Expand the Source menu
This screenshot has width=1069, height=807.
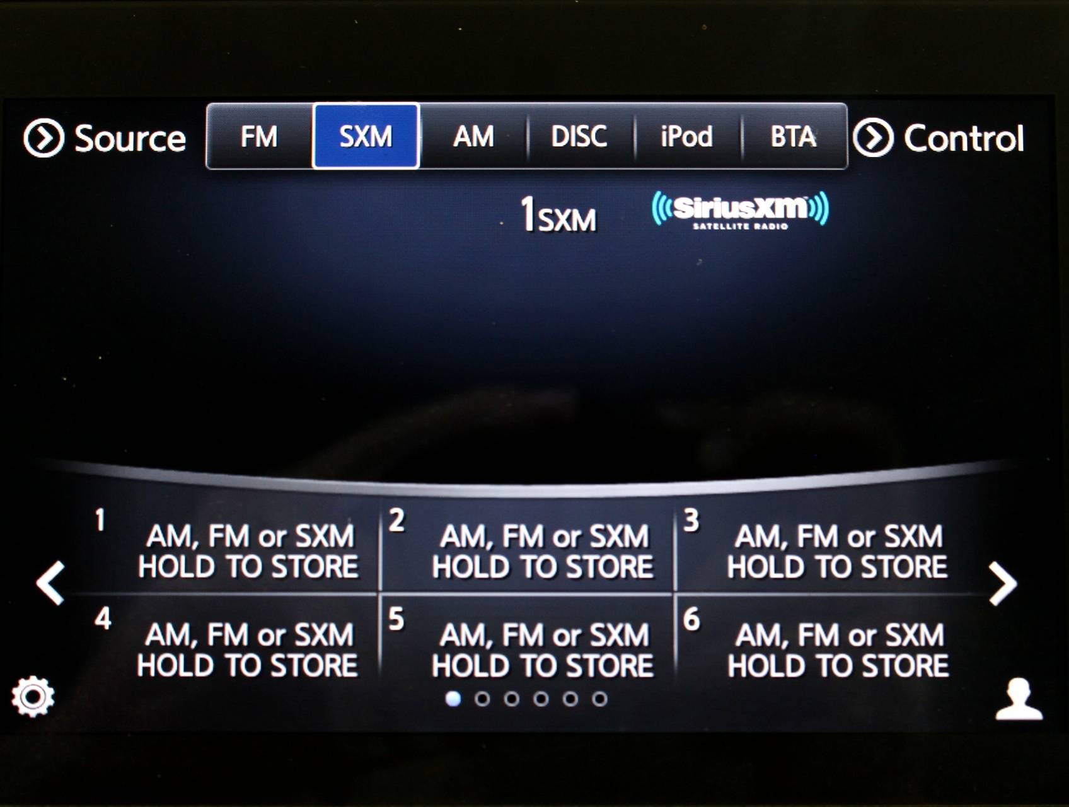[105, 138]
